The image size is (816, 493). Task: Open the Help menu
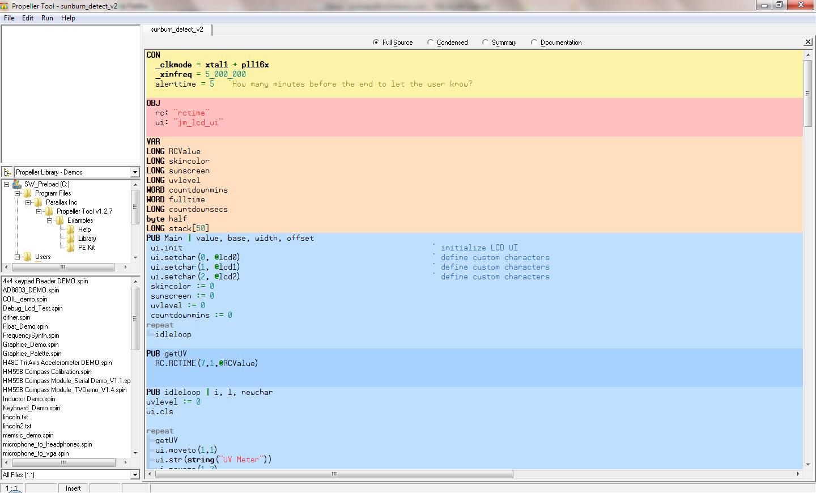point(68,18)
